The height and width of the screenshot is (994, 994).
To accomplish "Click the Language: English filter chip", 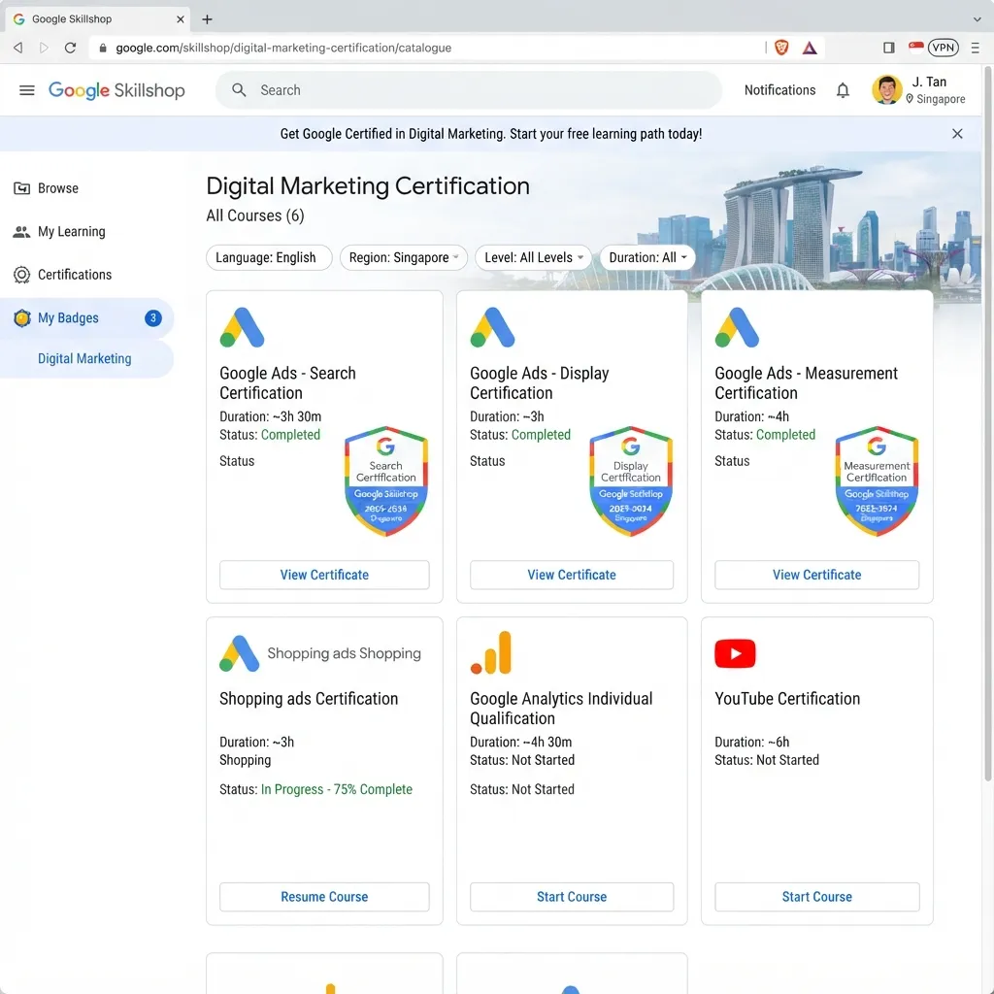I will 269,257.
